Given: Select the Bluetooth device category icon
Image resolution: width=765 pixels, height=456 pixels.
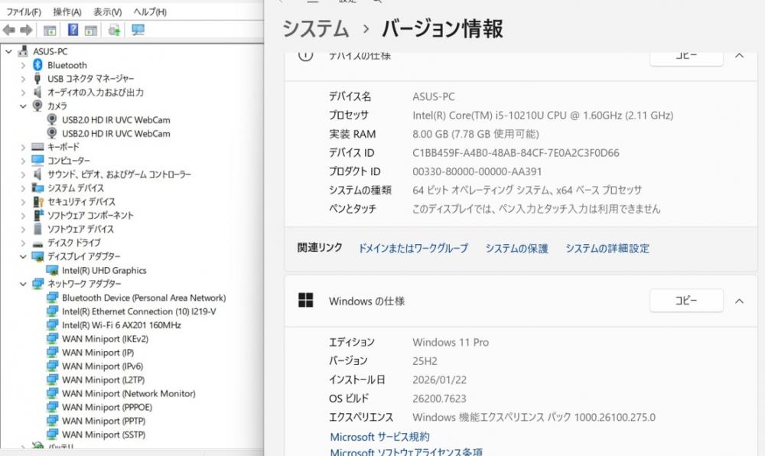Looking at the screenshot, I should pos(37,65).
